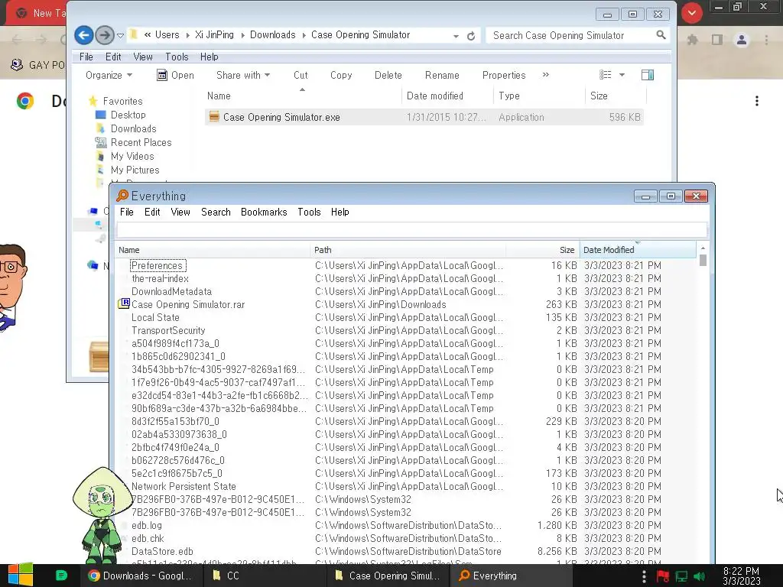Image resolution: width=783 pixels, height=587 pixels.
Task: Refresh the Case Opening Simulator folder
Action: [x=471, y=36]
